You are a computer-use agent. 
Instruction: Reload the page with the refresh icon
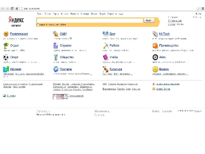(12, 9)
